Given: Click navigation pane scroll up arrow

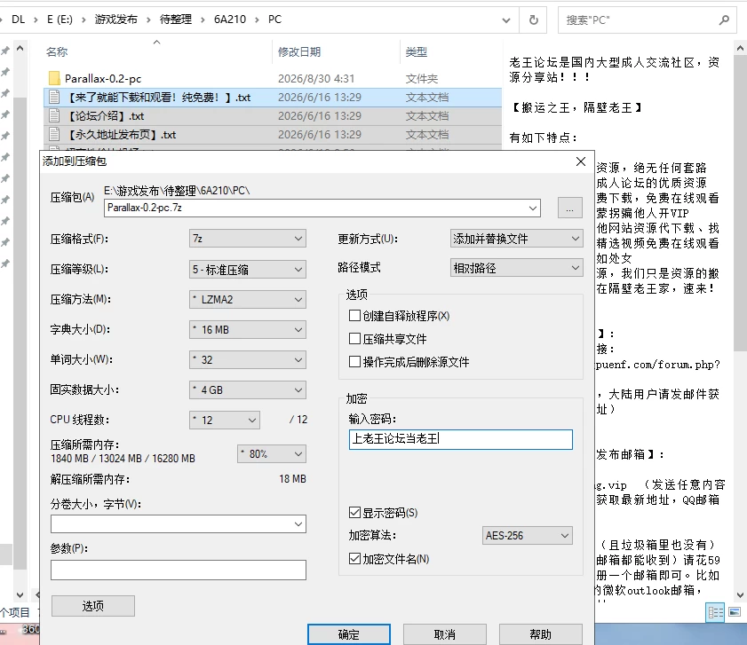Looking at the screenshot, I should click(x=20, y=49).
